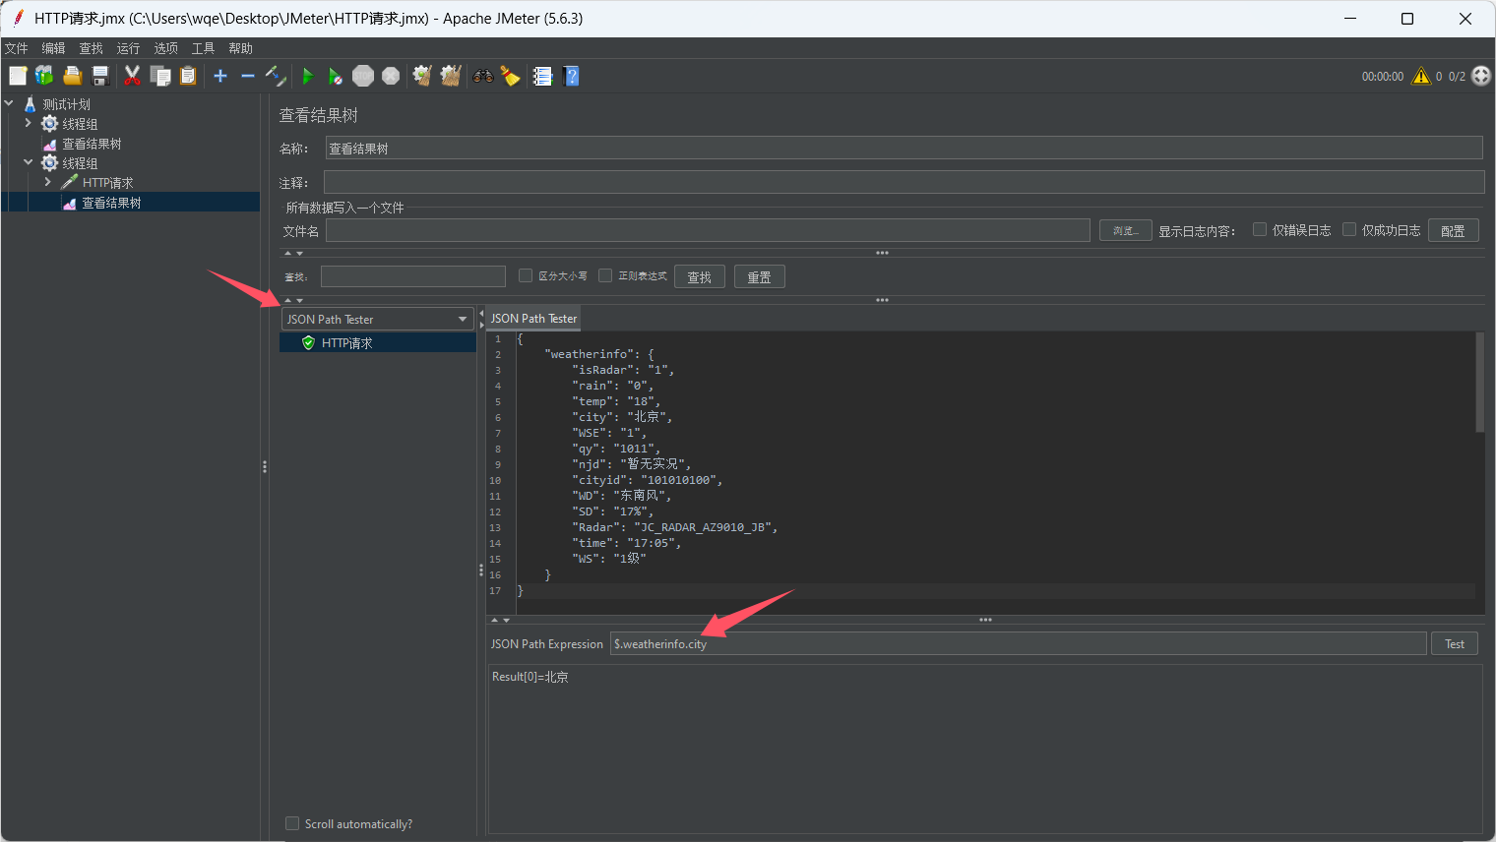The image size is (1496, 842).
Task: Open Help with the question mark icon
Action: (x=571, y=76)
